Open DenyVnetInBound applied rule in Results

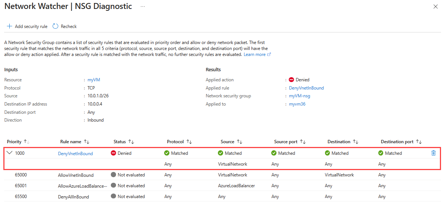306,88
